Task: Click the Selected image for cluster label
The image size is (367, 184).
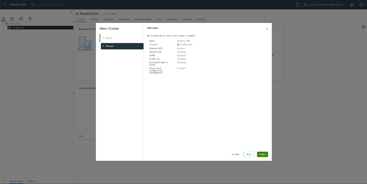Action: click(159, 64)
